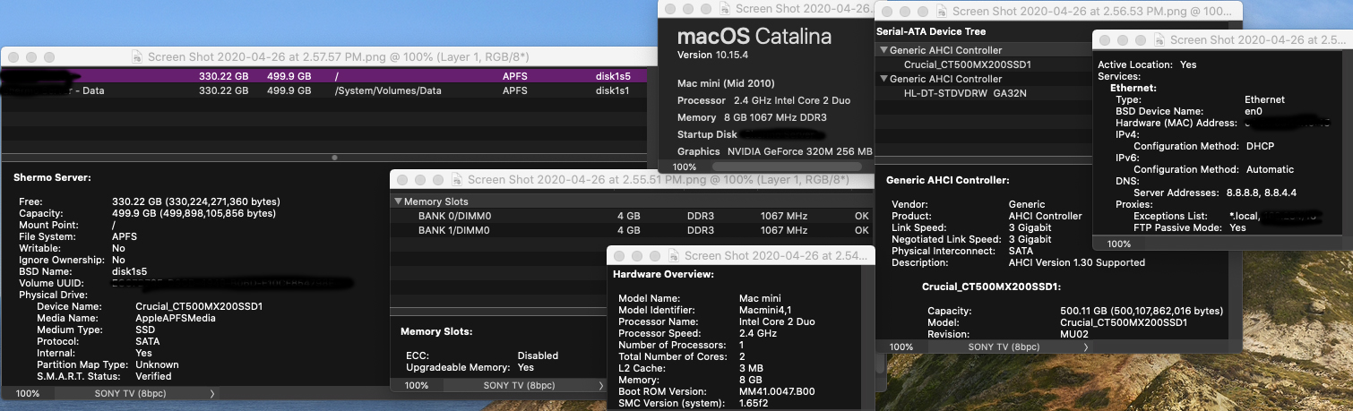Click 100% zoom field in Serial-ATA window
The height and width of the screenshot is (411, 1353).
pos(901,347)
